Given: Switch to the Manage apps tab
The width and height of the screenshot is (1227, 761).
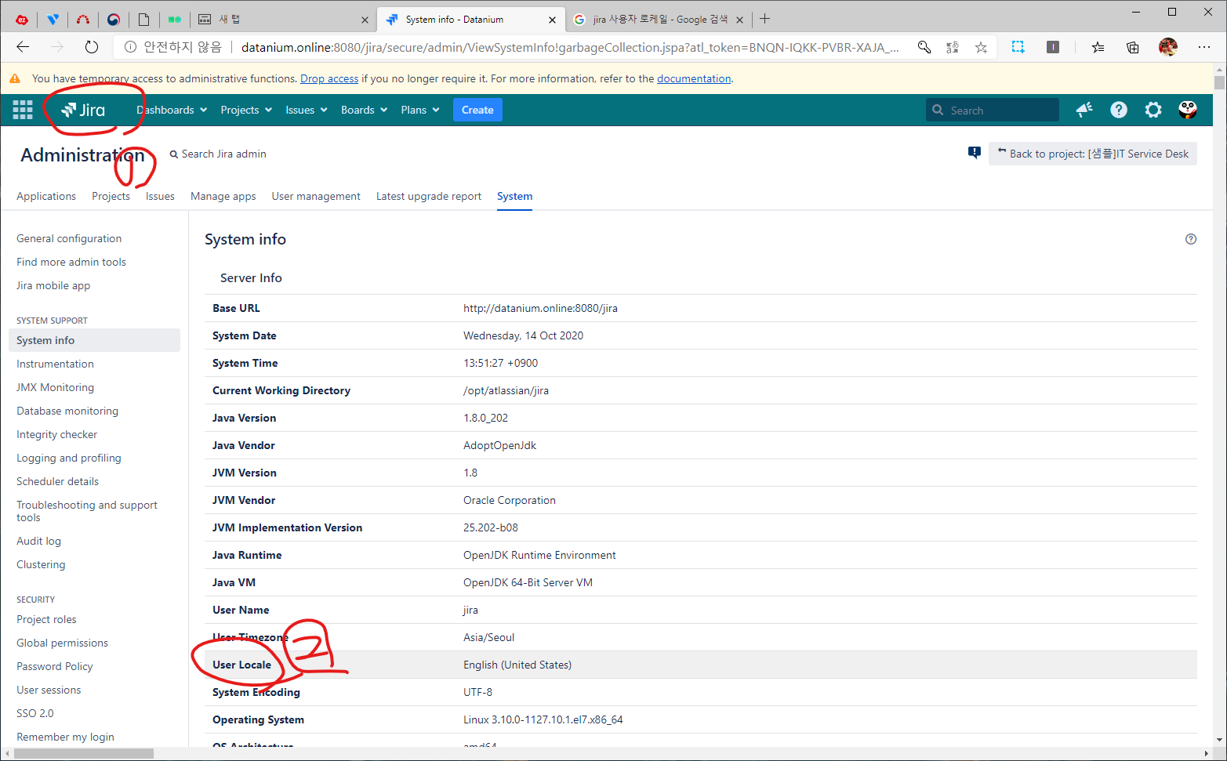Looking at the screenshot, I should [223, 196].
